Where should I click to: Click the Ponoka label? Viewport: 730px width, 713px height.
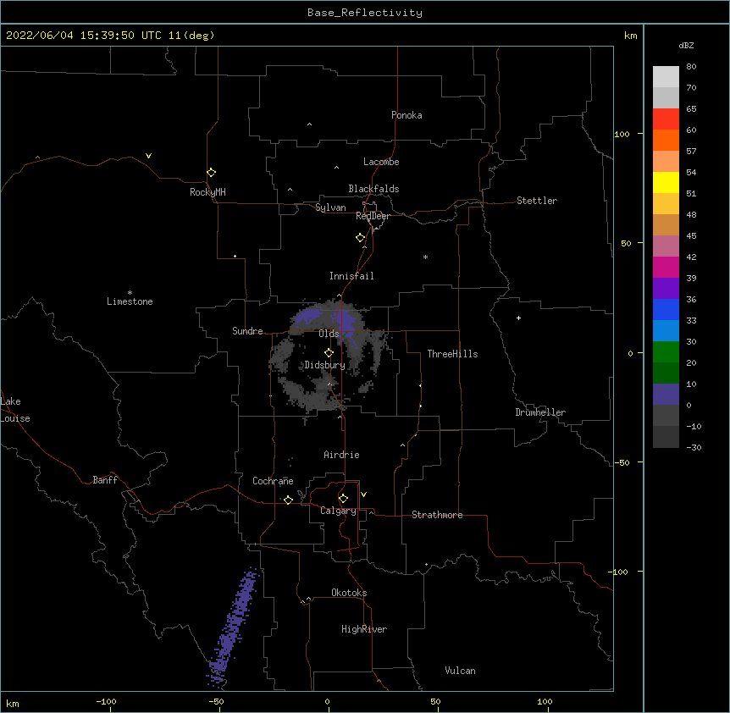click(406, 115)
